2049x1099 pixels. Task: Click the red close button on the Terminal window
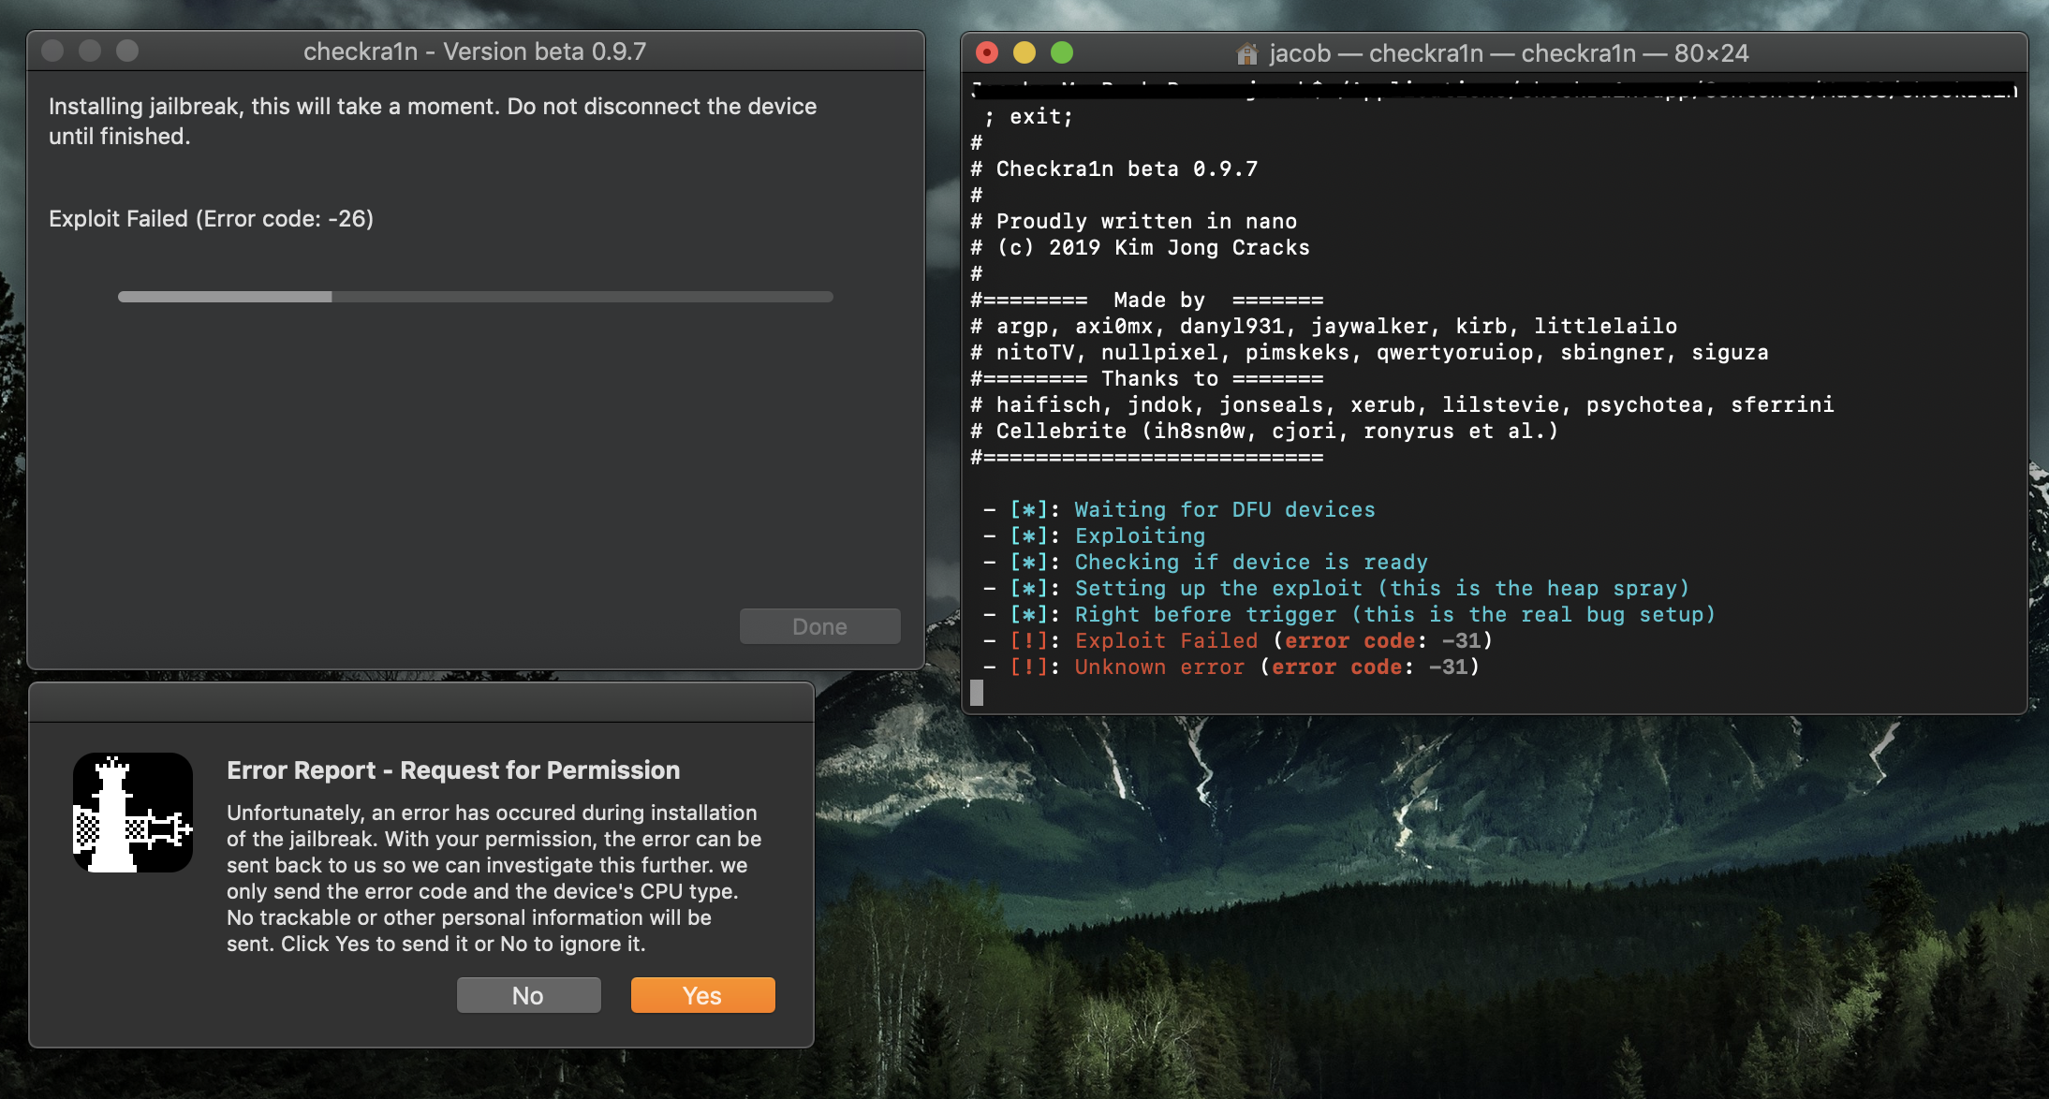tap(987, 53)
